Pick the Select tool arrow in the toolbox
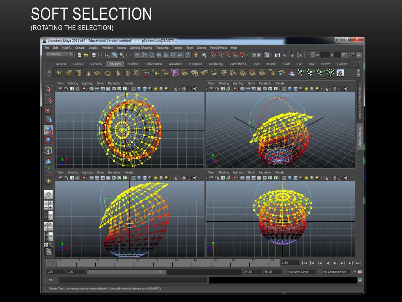This screenshot has height=302, width=402. (x=48, y=89)
